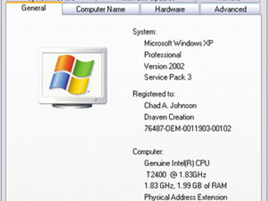Click the 'System:' heading label
The width and height of the screenshot is (268, 201).
point(144,32)
